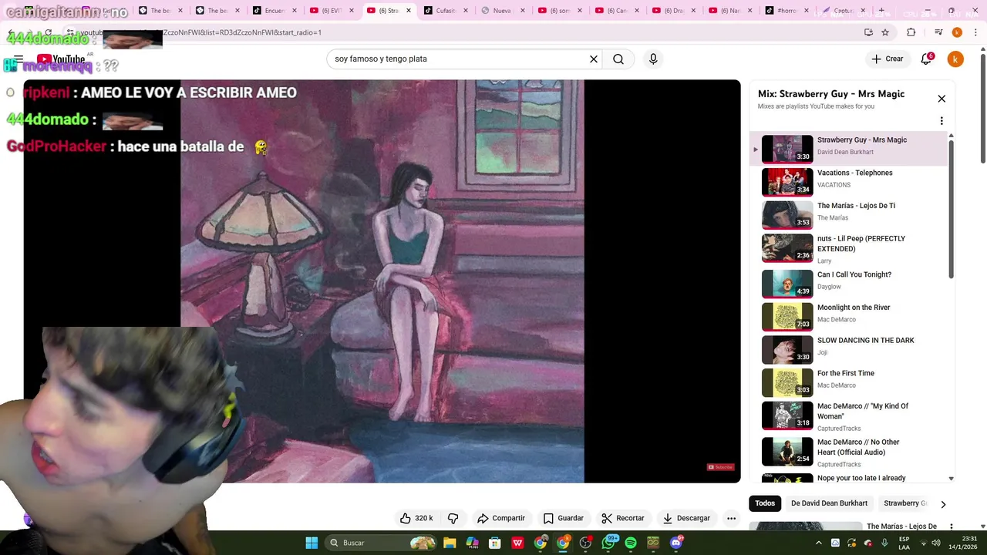The height and width of the screenshot is (555, 987).
Task: Select the Todos filter chip
Action: [765, 503]
